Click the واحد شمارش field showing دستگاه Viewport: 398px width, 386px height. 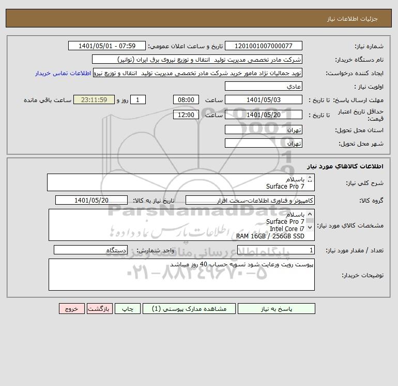click(90, 250)
